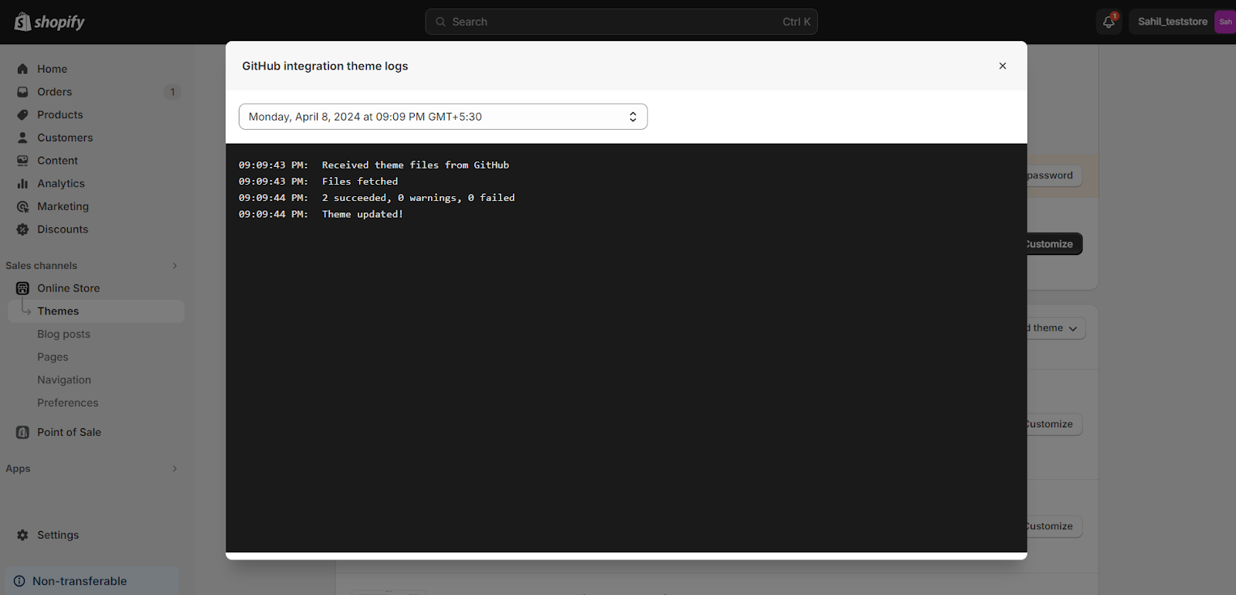The image size is (1236, 595).
Task: Click '2 succeeded, 0 warnings, 0 failed'
Action: [x=418, y=198]
